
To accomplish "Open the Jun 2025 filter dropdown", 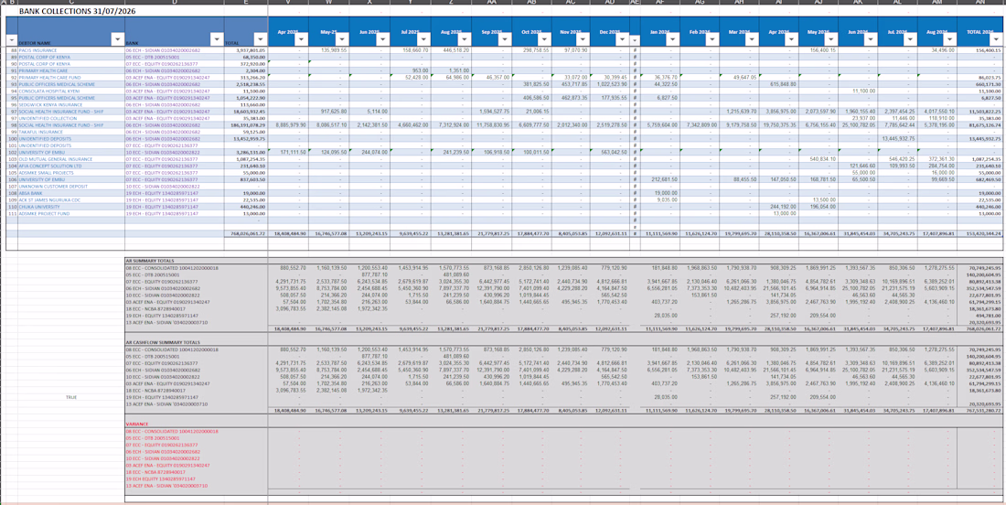I will click(x=382, y=39).
